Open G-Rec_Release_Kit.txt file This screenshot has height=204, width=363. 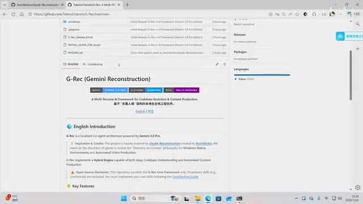[x=81, y=37]
